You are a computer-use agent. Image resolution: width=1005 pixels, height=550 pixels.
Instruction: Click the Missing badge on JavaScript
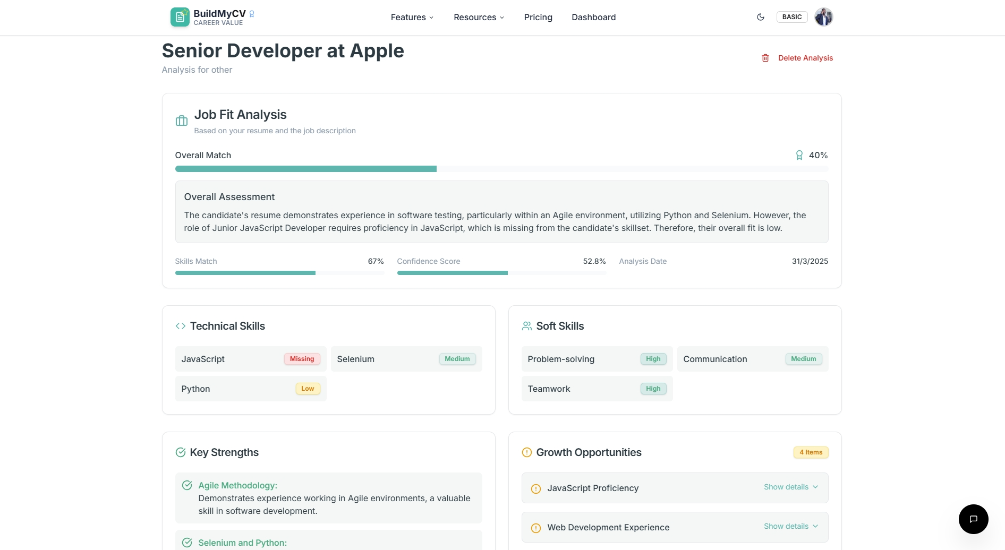pyautogui.click(x=302, y=359)
